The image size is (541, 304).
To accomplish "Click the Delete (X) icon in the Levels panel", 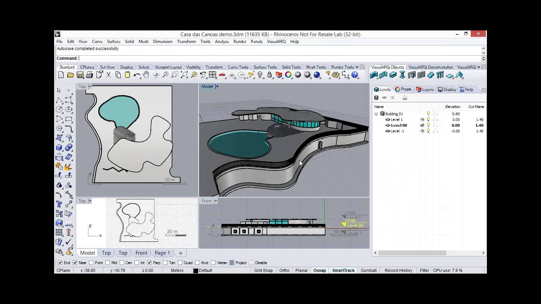I will tap(393, 98).
